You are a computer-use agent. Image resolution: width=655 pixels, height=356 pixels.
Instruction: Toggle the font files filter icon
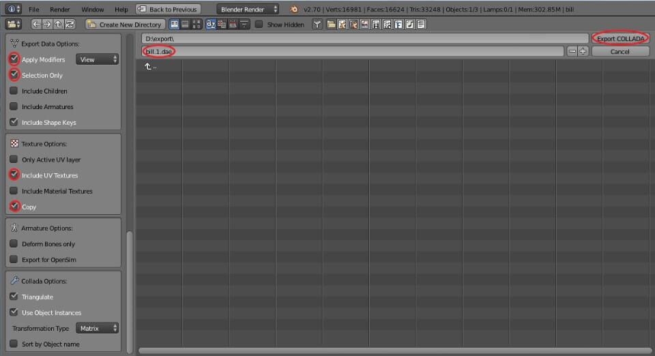coord(398,24)
